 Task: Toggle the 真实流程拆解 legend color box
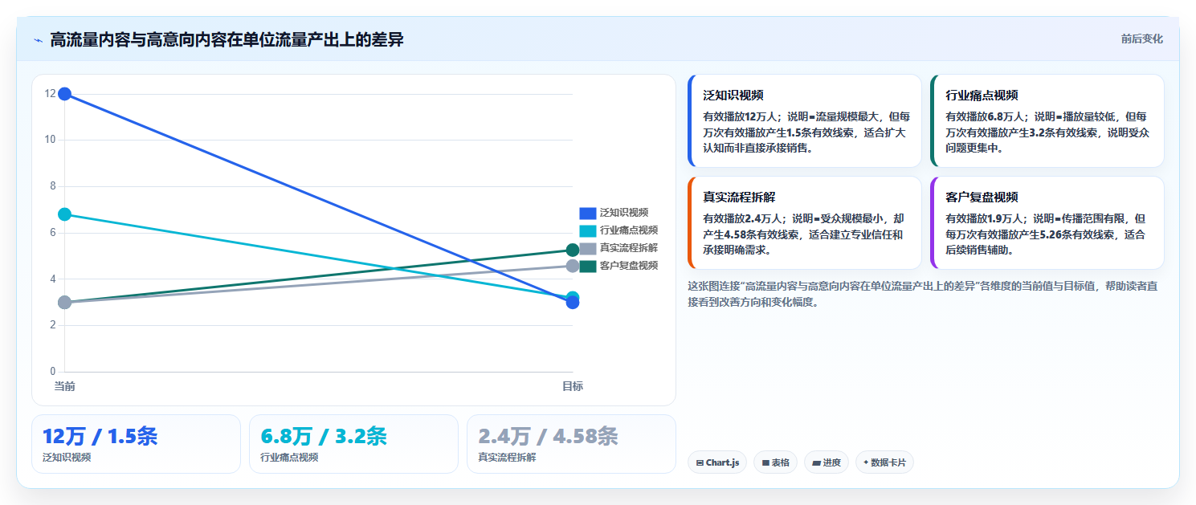[588, 248]
